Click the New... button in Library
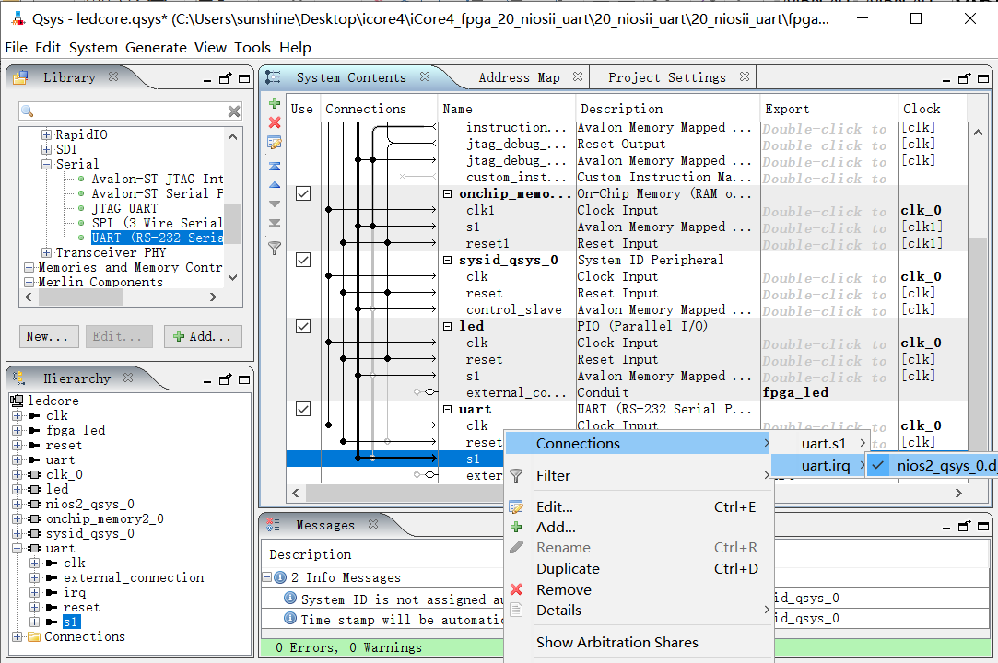The width and height of the screenshot is (998, 663). point(47,337)
